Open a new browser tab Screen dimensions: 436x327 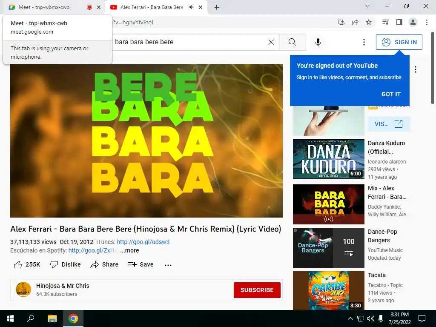click(217, 7)
